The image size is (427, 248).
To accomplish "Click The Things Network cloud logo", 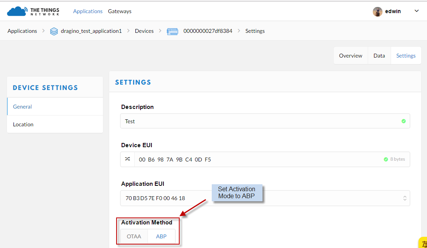I will (33, 12).
